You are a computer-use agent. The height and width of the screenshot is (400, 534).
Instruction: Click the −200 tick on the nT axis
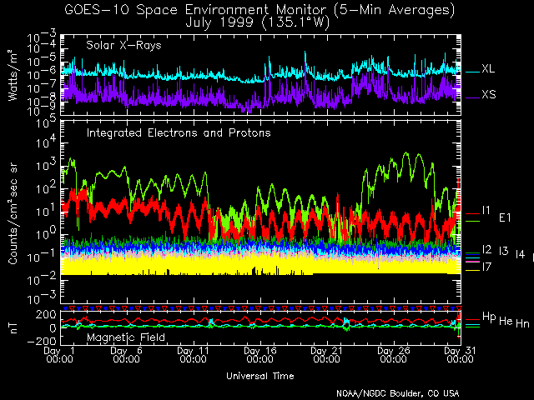coord(42,341)
